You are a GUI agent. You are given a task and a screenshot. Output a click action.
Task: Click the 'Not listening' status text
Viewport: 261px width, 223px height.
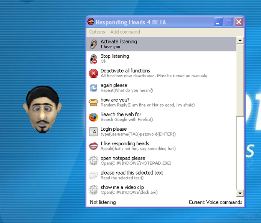coord(103,202)
